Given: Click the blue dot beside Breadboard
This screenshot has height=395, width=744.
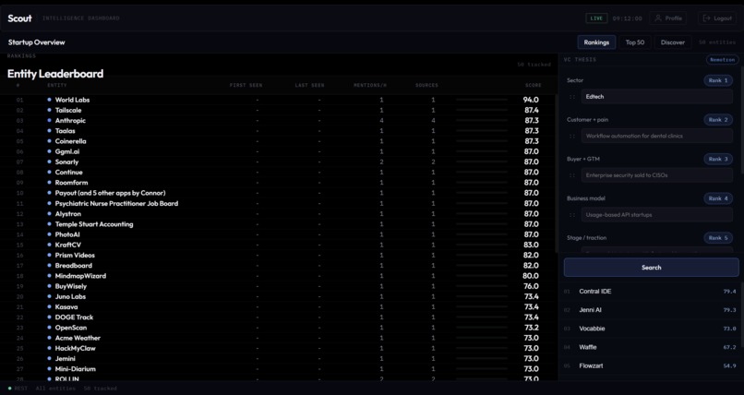Looking at the screenshot, I should (x=49, y=266).
